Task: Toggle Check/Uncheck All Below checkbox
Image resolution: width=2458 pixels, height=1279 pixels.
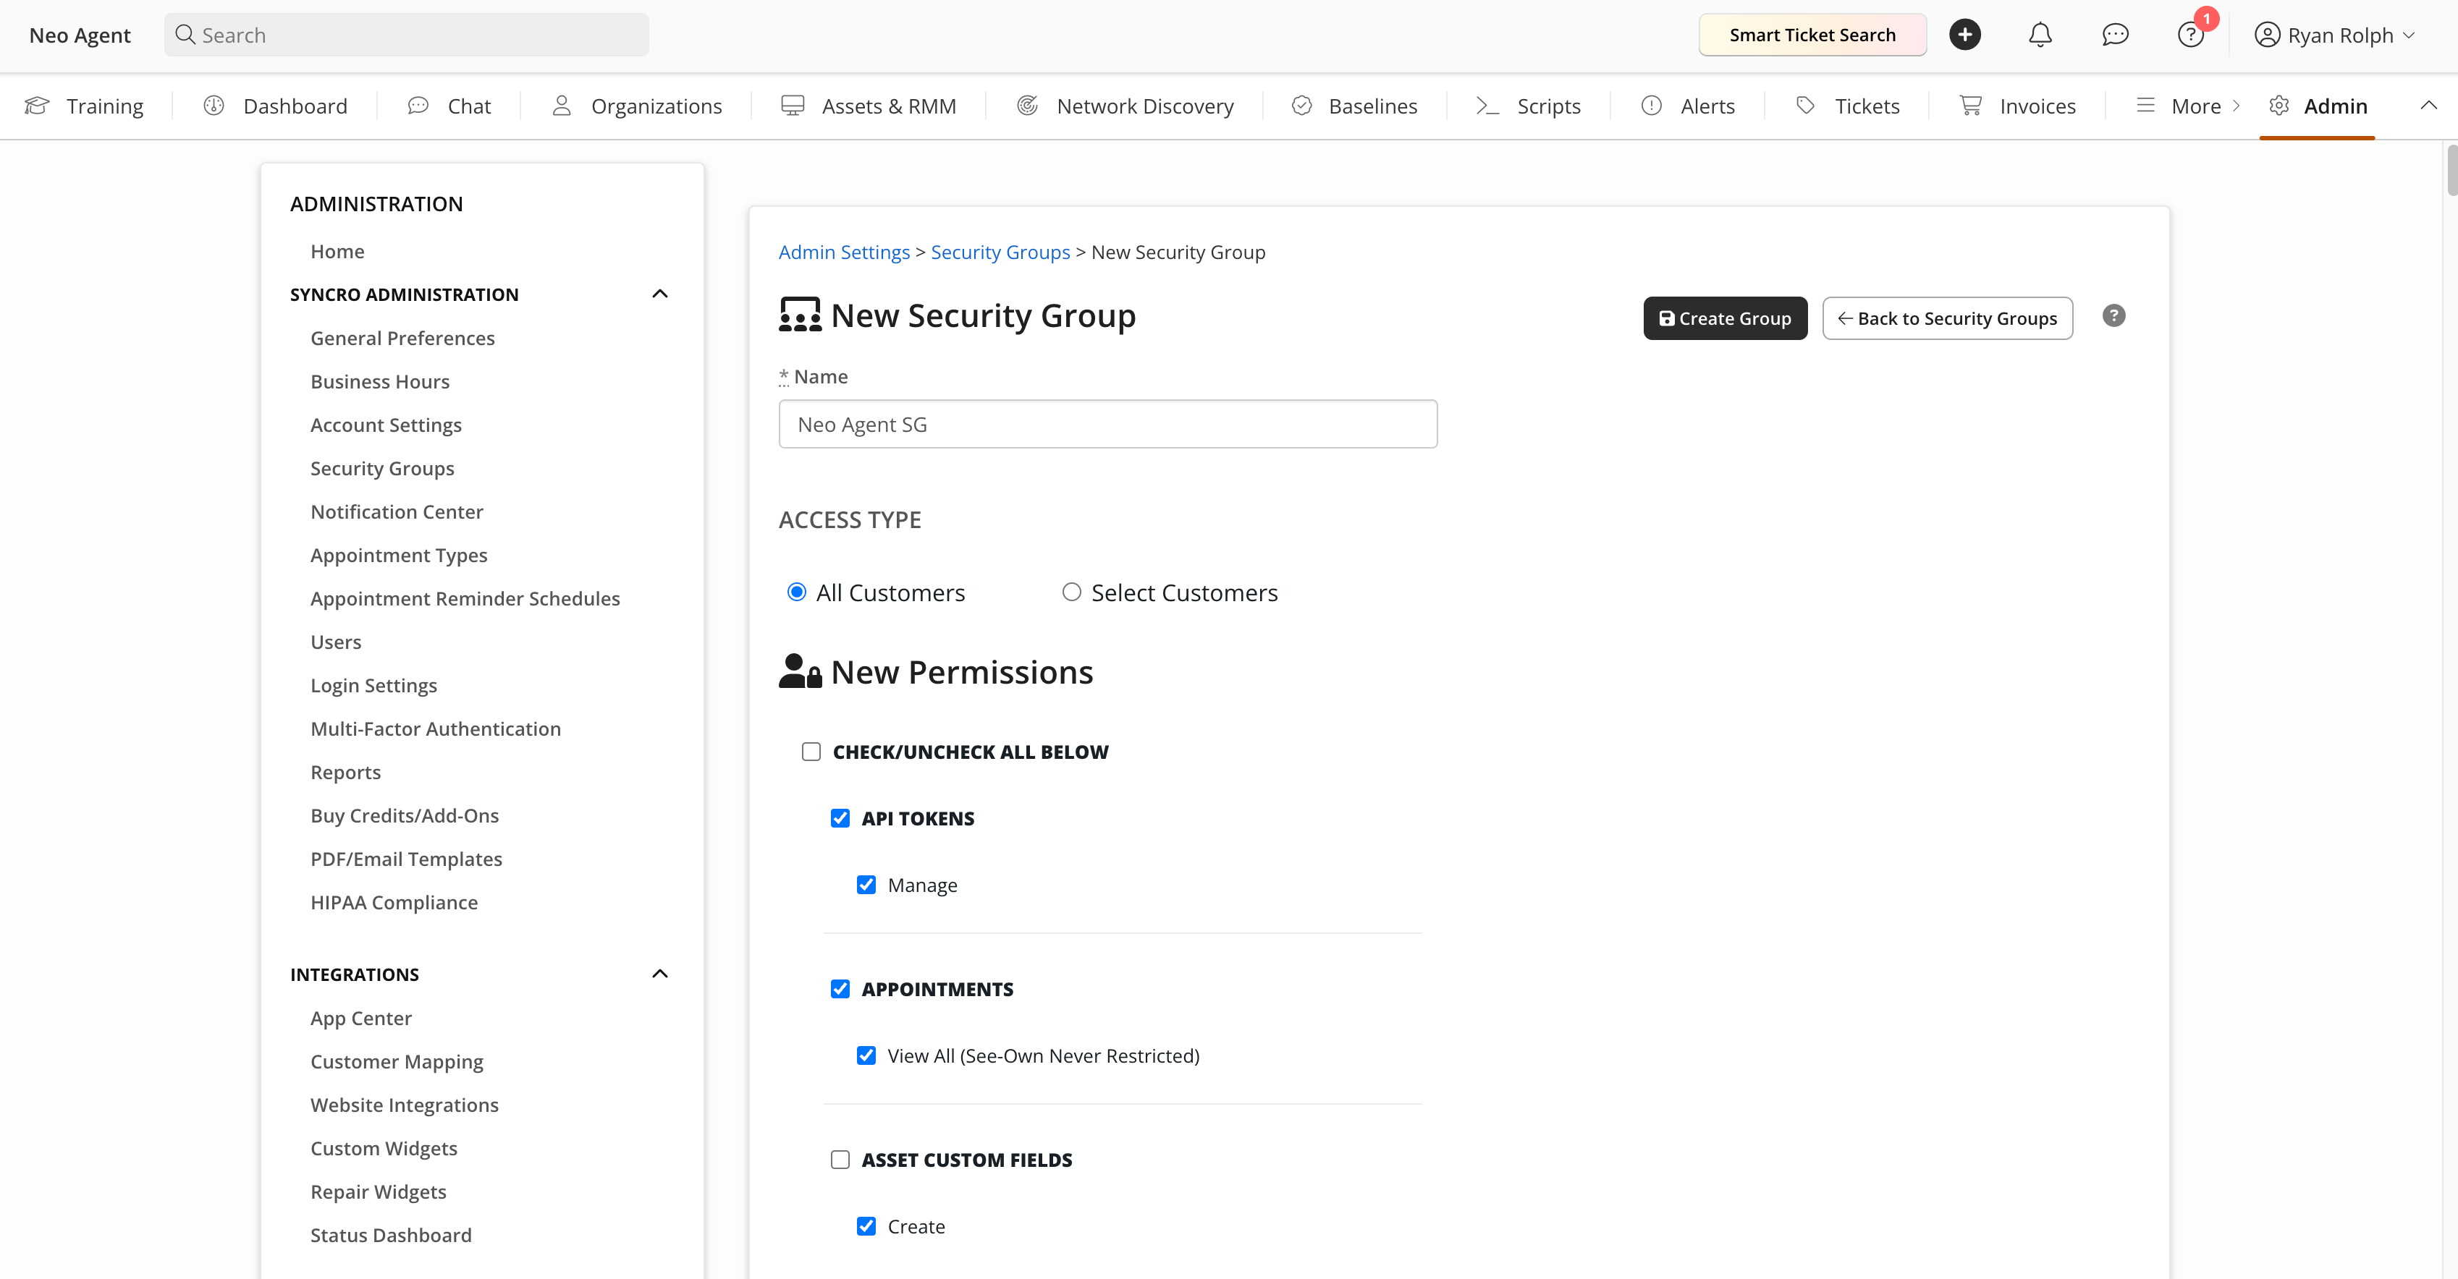Action: click(x=811, y=752)
